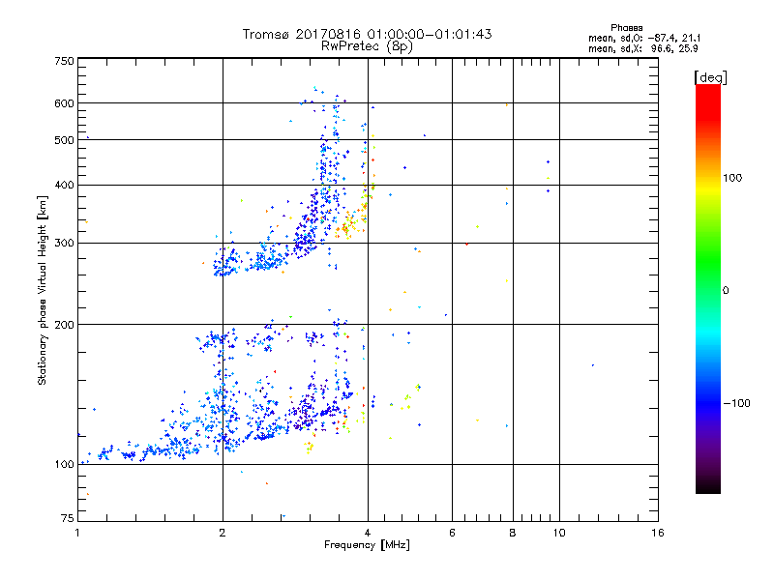The image size is (774, 580).
Task: Click the colorbar '100' tick label
Action: click(732, 178)
